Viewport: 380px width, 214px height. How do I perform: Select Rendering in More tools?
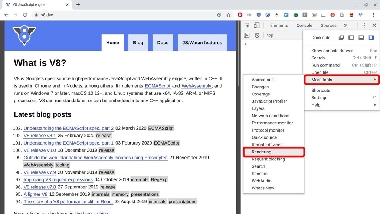[x=273, y=152]
